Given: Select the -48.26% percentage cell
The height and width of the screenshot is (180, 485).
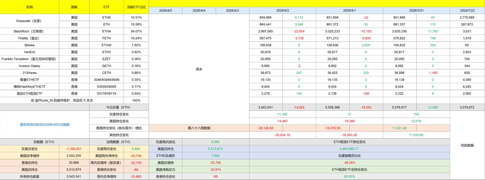Looking at the screenshot, I should (x=349, y=162).
